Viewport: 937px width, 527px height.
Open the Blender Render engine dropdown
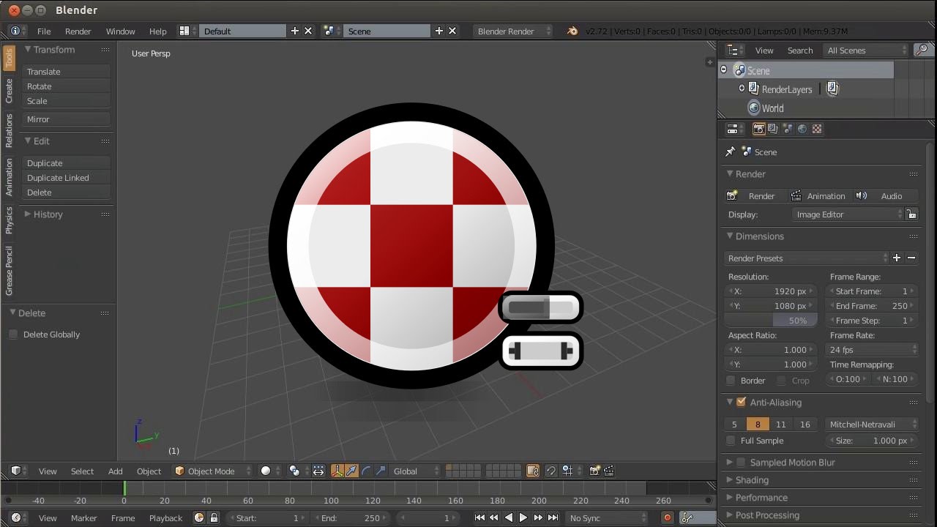pos(513,31)
